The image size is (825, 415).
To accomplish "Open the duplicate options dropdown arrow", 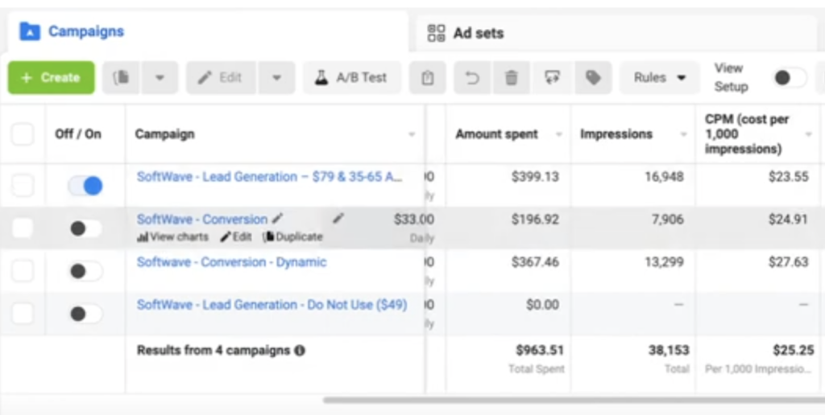I will point(160,78).
